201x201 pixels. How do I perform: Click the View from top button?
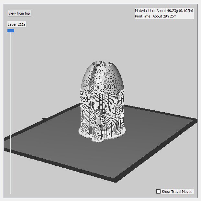19,13
